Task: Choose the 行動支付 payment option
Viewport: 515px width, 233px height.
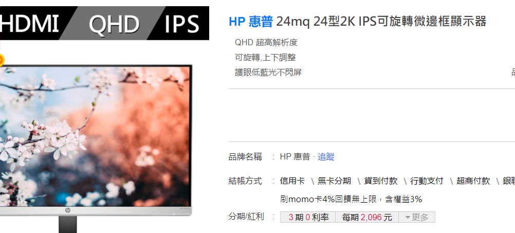Action: click(x=427, y=181)
